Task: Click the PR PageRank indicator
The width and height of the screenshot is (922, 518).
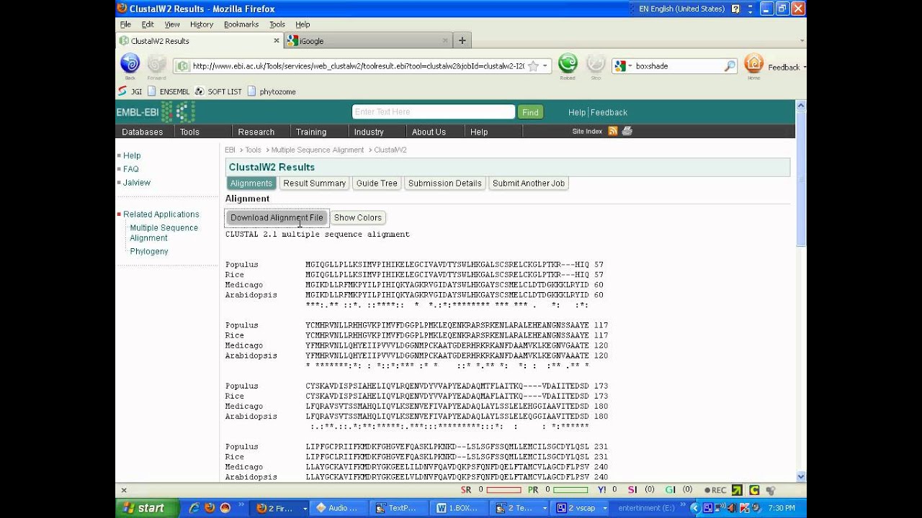Action: [x=533, y=490]
